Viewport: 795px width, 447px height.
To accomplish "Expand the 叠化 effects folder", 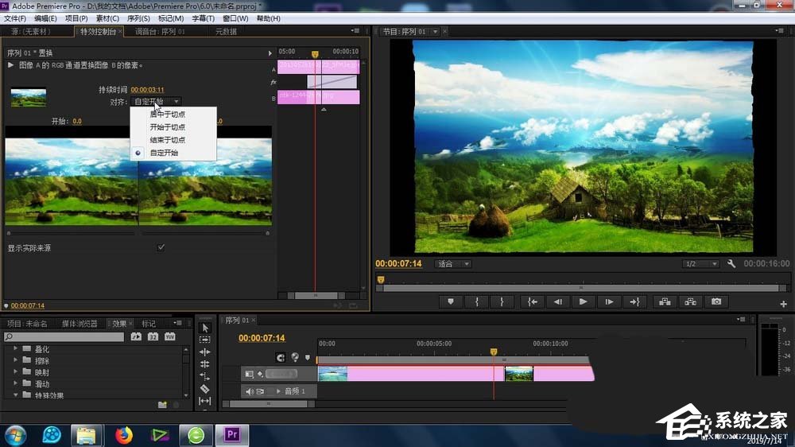I will click(x=16, y=349).
